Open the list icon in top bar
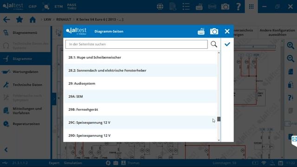Viewport: 297px width, 167px height. (186, 6)
